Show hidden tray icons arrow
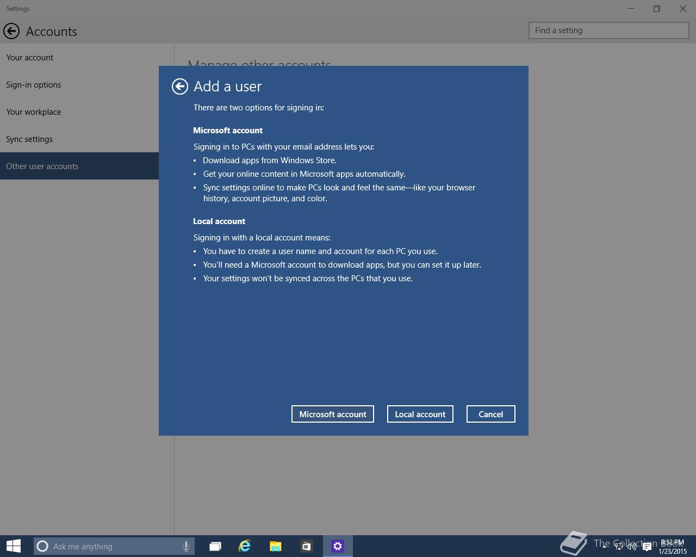The height and width of the screenshot is (557, 696). pyautogui.click(x=604, y=546)
